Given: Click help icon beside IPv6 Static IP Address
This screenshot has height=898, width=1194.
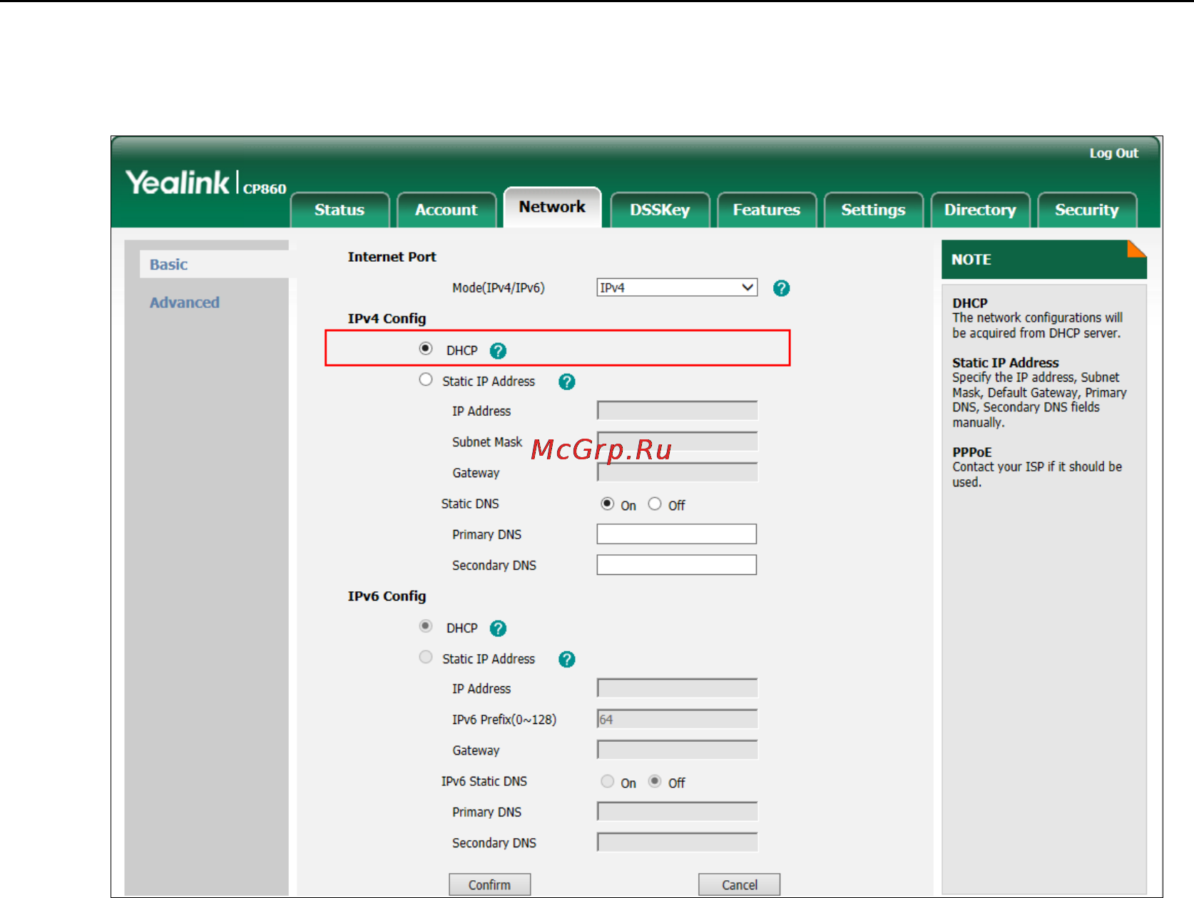Looking at the screenshot, I should [x=567, y=659].
